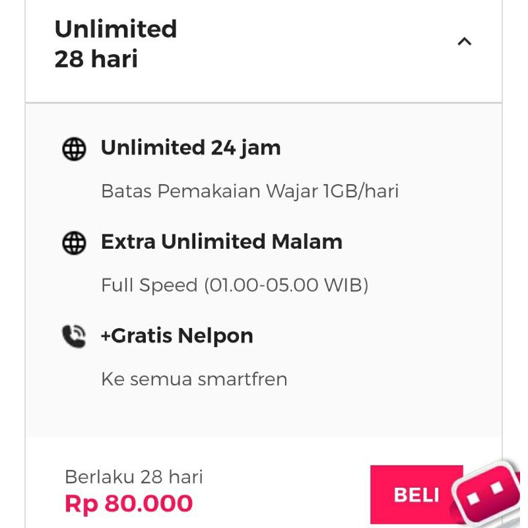Click the 01.00-05.00 WIB time range
The height and width of the screenshot is (528, 528).
coord(285,285)
